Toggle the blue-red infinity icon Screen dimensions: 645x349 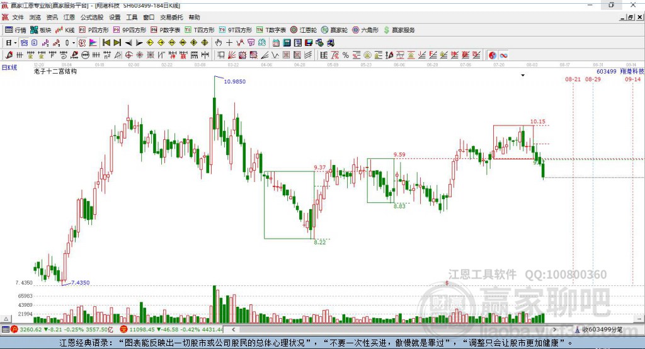[x=503, y=55]
